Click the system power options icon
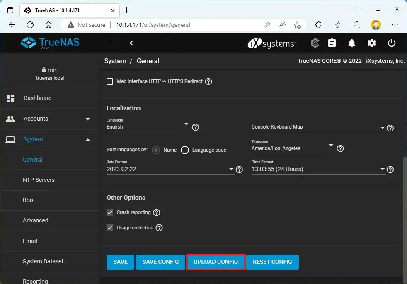Viewport: 407px width, 284px height. point(392,43)
